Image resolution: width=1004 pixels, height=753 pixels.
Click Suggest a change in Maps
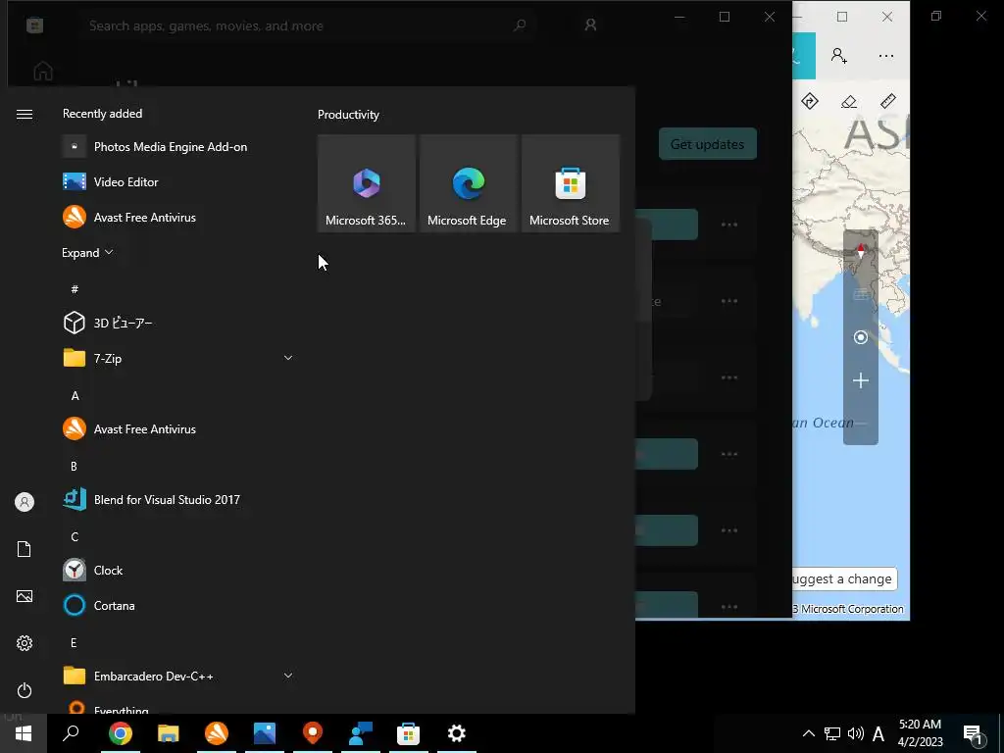[844, 578]
